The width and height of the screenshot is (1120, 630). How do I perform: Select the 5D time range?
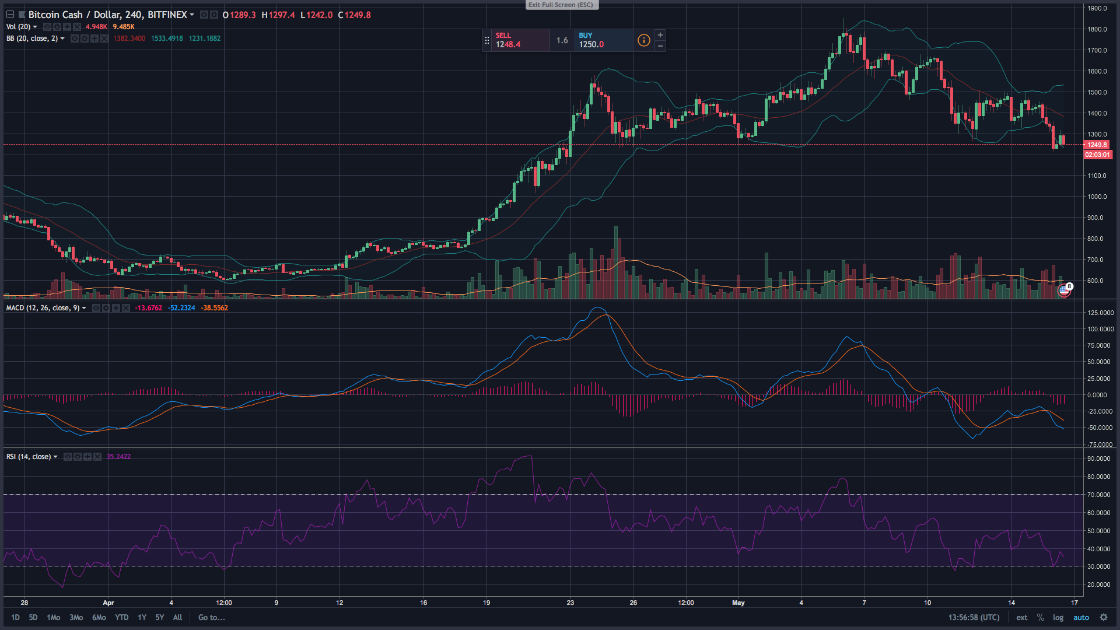33,617
